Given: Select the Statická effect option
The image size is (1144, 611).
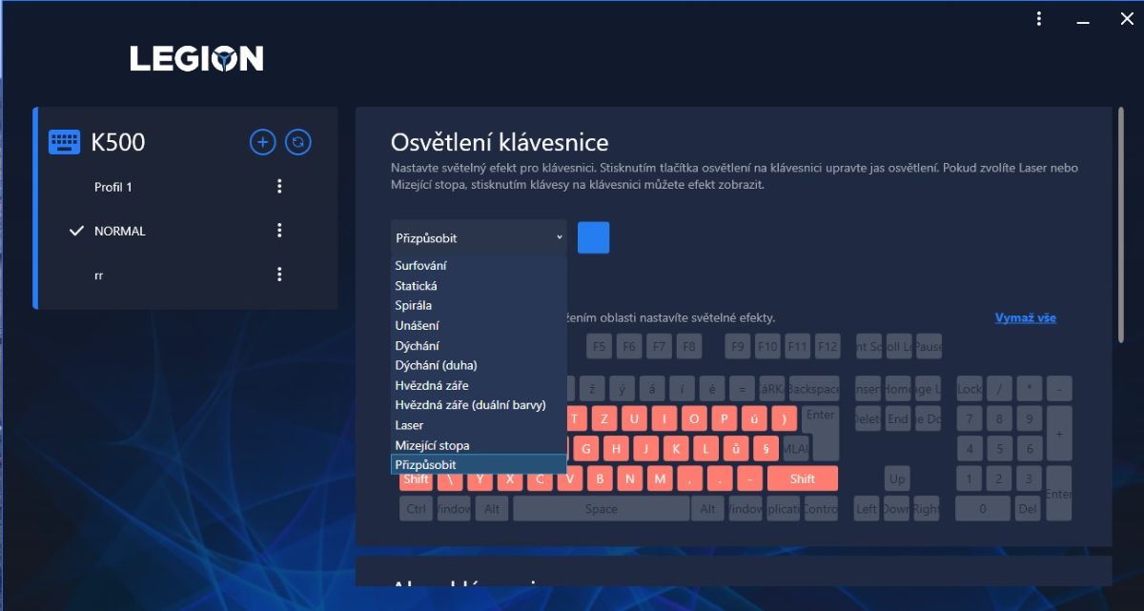Looking at the screenshot, I should 417,286.
